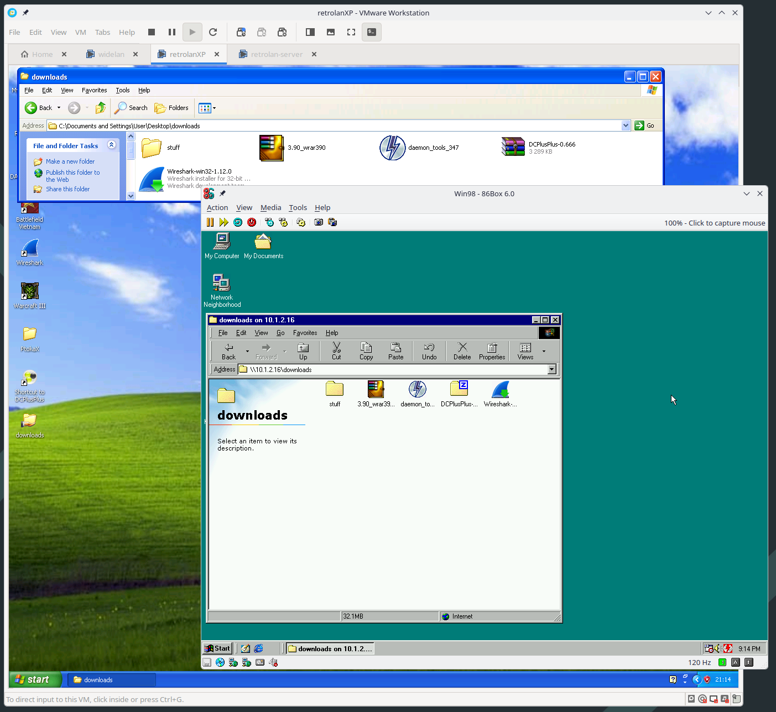Click the Win98 tray volume speaker icon
Viewport: 776px width, 712px height.
pos(717,648)
